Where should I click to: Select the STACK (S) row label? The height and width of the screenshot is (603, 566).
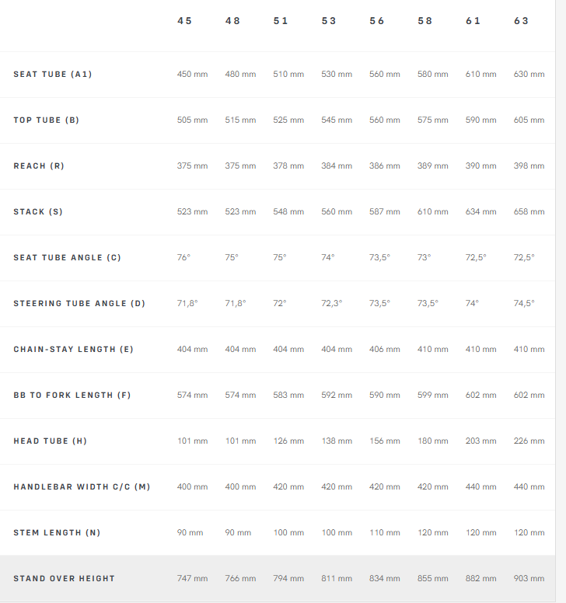38,212
